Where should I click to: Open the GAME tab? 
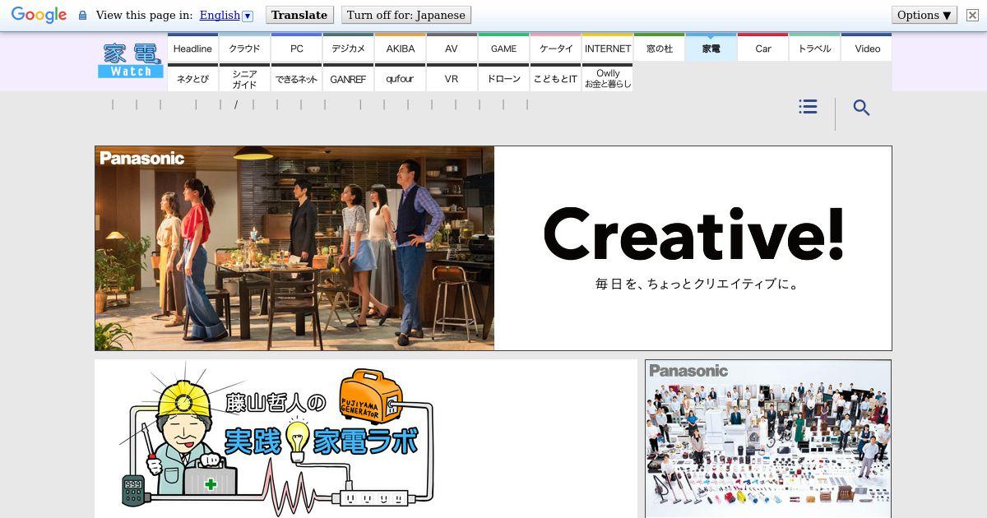click(503, 48)
